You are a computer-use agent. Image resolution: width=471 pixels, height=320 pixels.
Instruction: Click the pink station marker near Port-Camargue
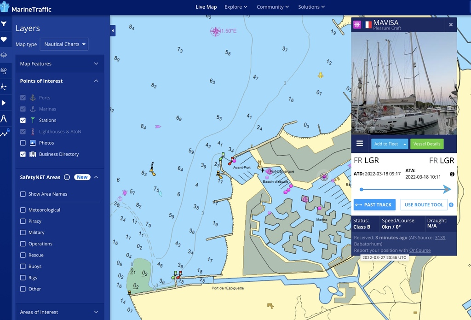[269, 171]
